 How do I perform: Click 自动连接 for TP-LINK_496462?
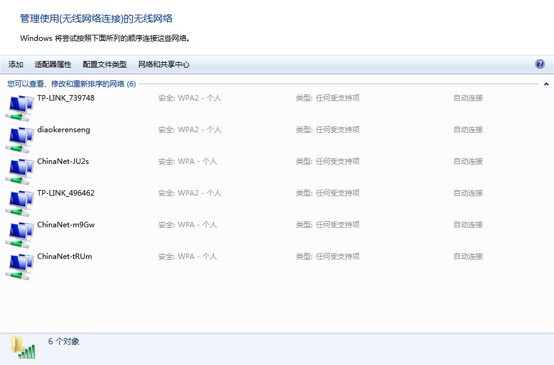pos(468,193)
